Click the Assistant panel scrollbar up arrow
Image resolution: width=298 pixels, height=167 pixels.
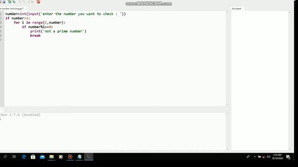290,13
